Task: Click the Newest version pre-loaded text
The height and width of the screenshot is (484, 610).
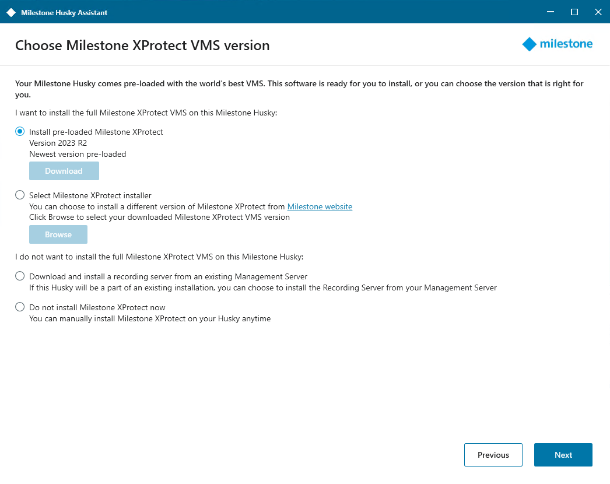Action: pyautogui.click(x=78, y=155)
